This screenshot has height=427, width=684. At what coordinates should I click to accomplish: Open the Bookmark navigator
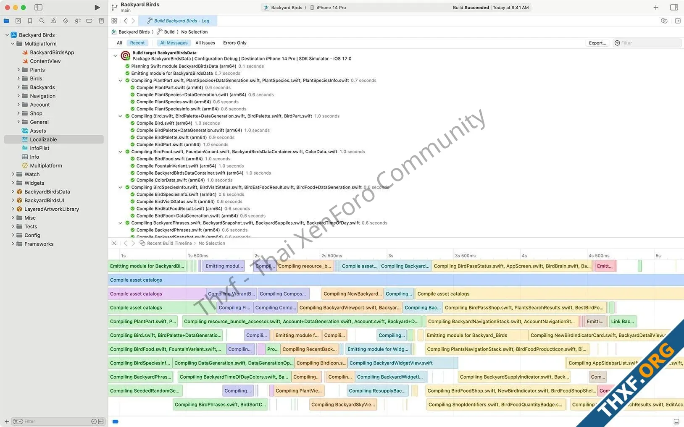click(30, 21)
